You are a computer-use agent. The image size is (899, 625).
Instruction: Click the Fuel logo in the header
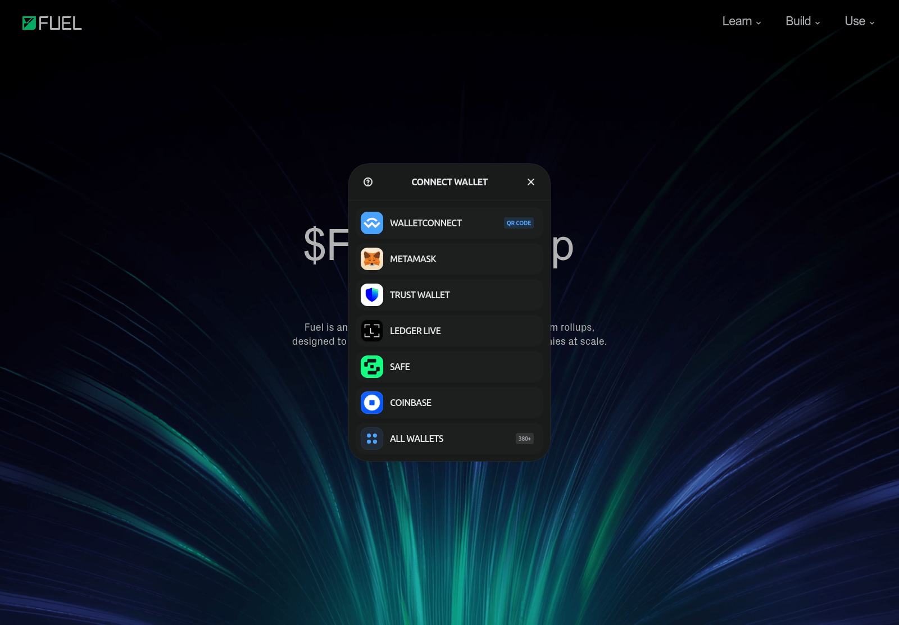pyautogui.click(x=52, y=23)
